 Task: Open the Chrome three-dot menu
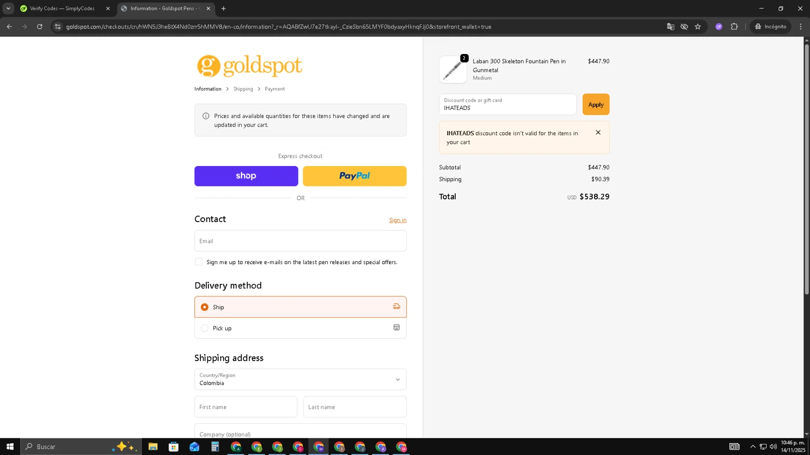(x=801, y=26)
